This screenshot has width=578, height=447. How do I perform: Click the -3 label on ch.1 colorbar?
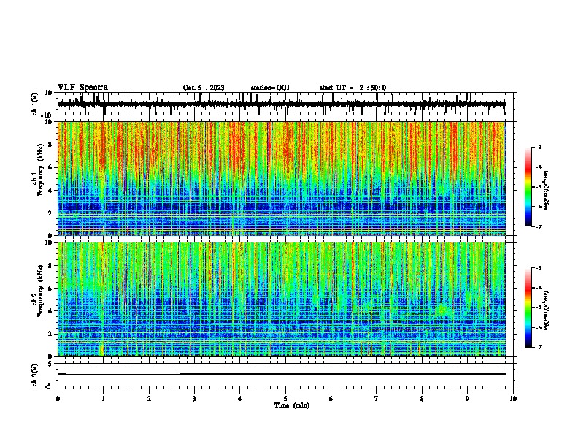coord(539,147)
